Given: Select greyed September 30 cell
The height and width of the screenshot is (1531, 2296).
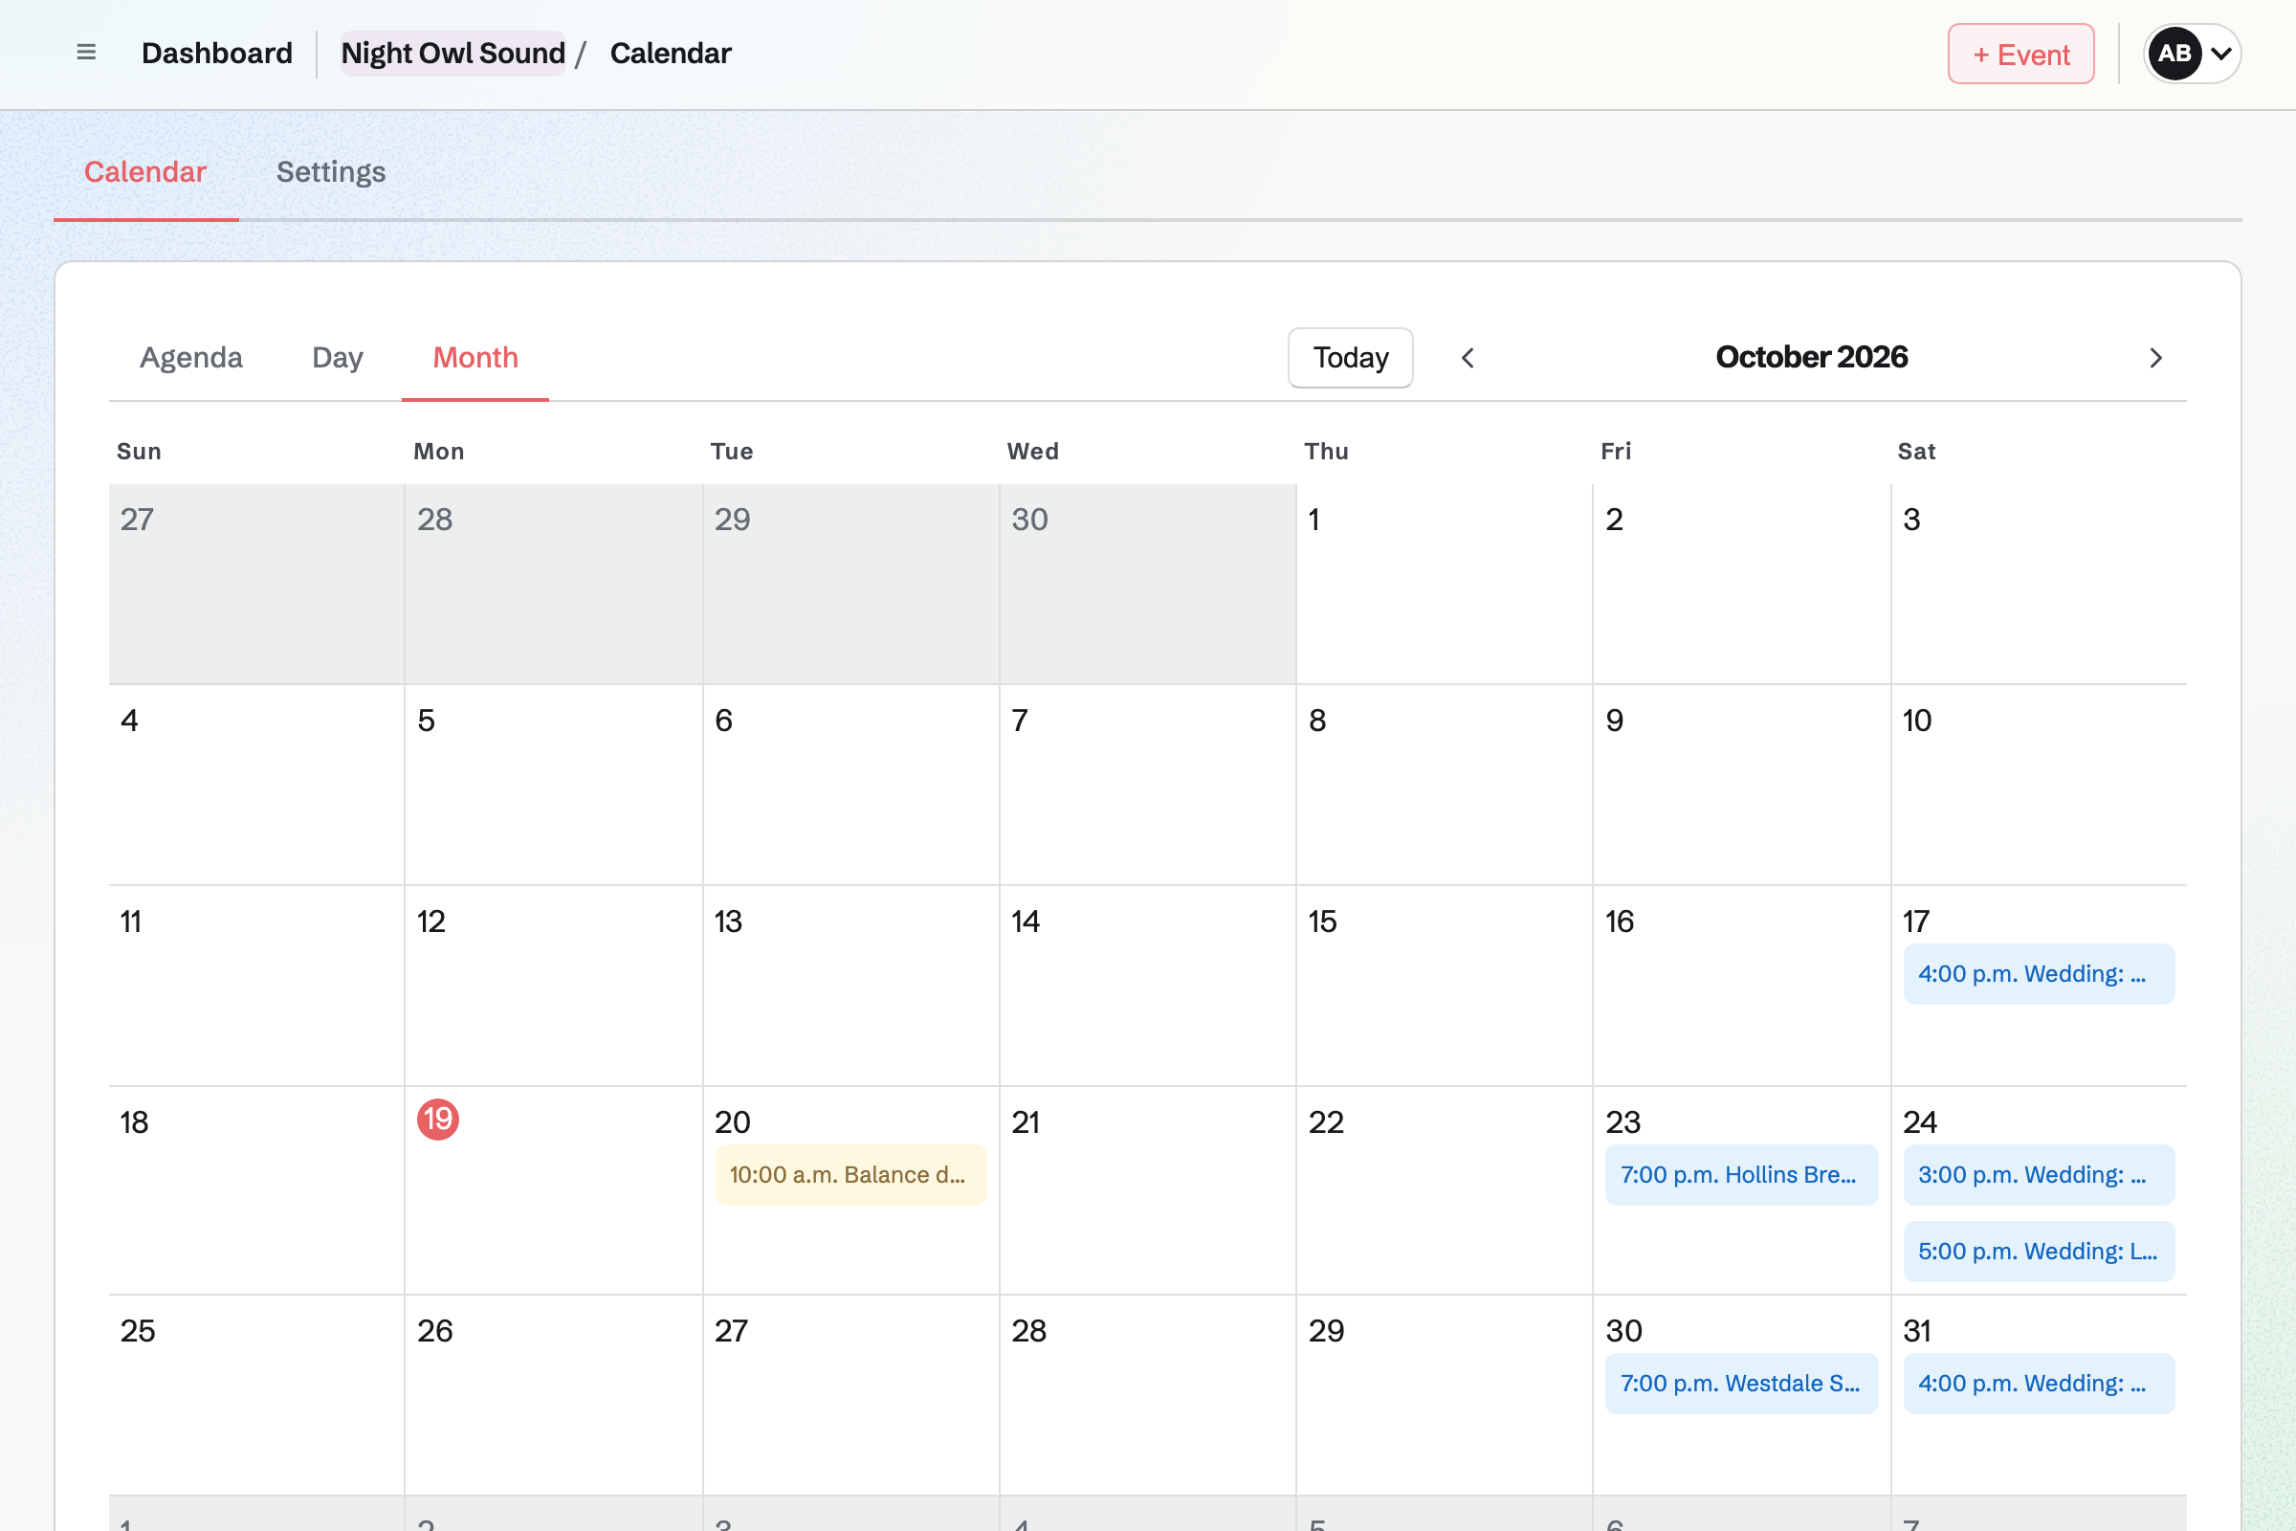Looking at the screenshot, I should point(1147,584).
